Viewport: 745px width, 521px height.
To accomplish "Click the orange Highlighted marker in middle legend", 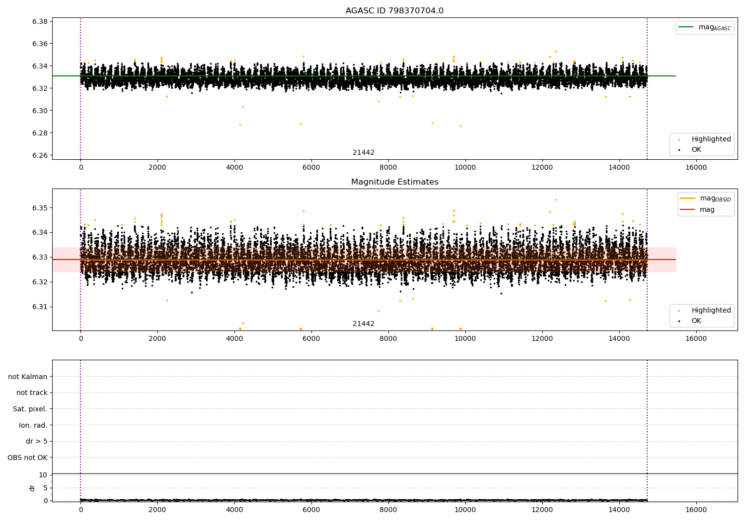I will [x=679, y=311].
